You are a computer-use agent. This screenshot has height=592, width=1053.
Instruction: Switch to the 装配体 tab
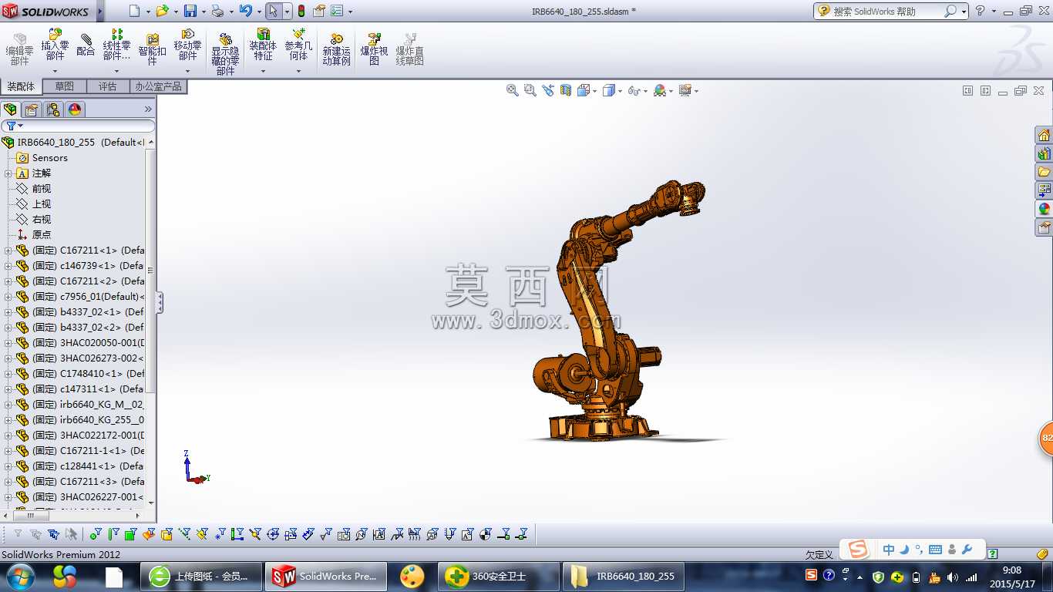(21, 86)
